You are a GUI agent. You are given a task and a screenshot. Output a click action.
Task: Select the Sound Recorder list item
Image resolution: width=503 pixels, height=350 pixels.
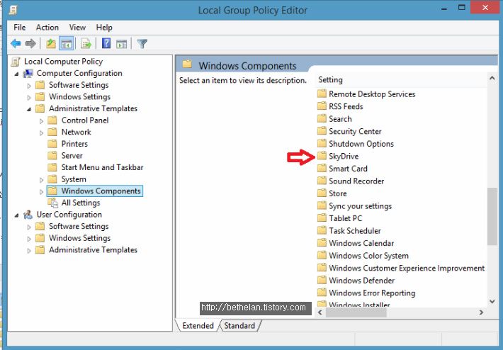[x=356, y=181]
